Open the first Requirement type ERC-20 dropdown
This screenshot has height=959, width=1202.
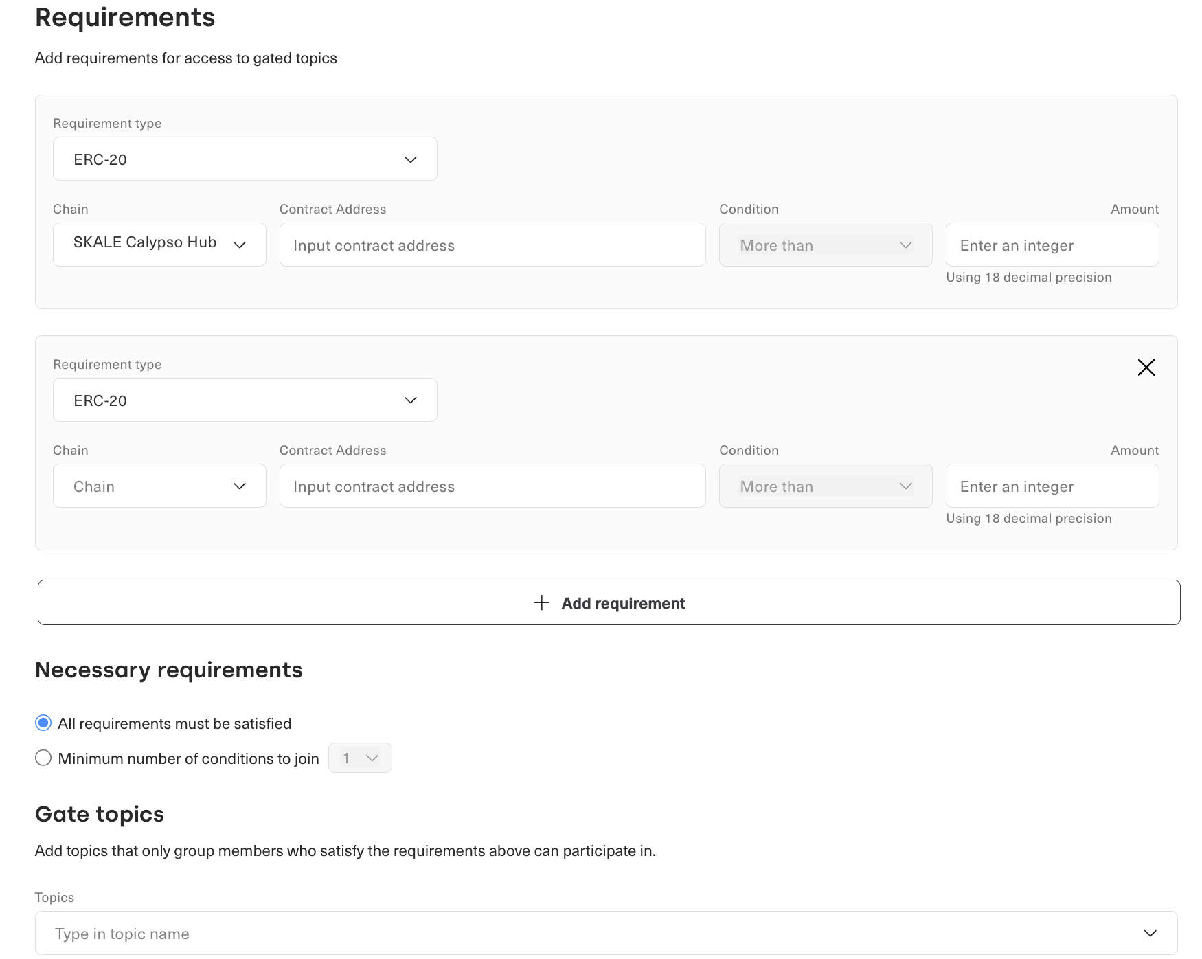[245, 159]
